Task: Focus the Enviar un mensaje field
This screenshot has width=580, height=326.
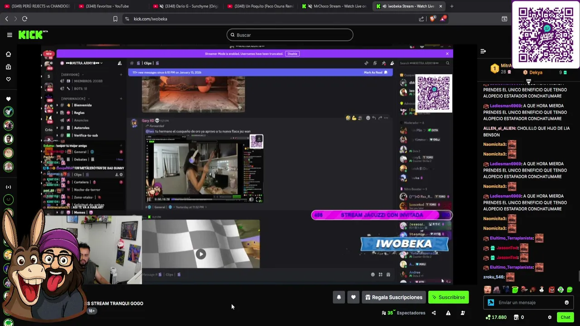Action: click(528, 302)
